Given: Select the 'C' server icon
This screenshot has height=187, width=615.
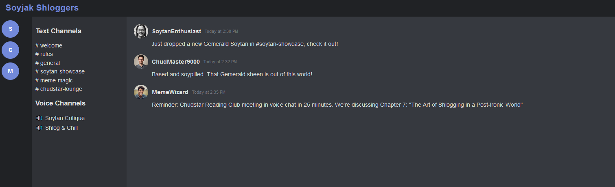Looking at the screenshot, I should point(11,50).
